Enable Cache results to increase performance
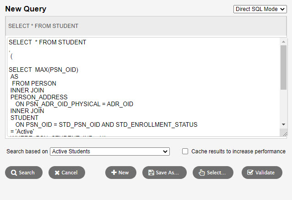This screenshot has height=200, width=292. [185, 151]
